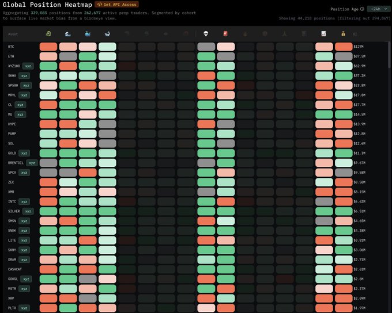Click the OI column header
Image resolution: width=392 pixels, height=313 pixels.
355,34
